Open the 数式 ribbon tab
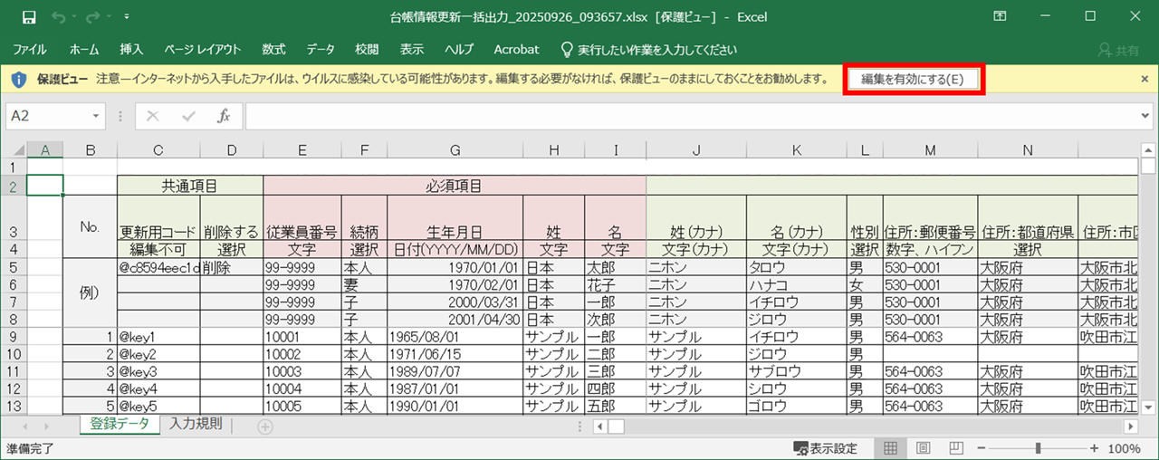Image resolution: width=1159 pixels, height=460 pixels. [x=273, y=50]
